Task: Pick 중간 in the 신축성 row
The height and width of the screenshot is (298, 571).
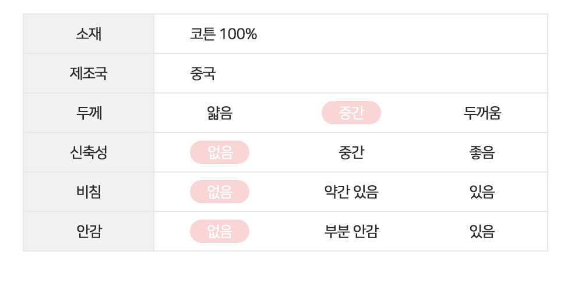Action: [x=351, y=153]
